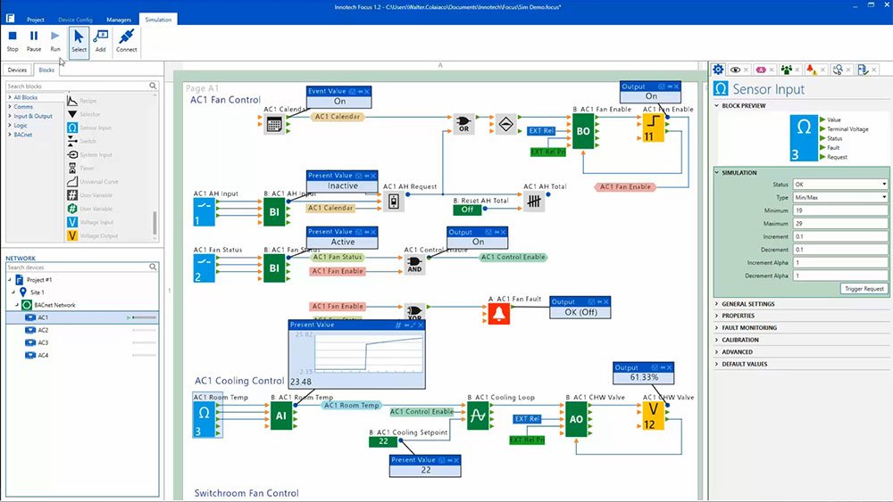The width and height of the screenshot is (893, 502).
Task: Pick the Recipe block icon
Action: click(72, 101)
